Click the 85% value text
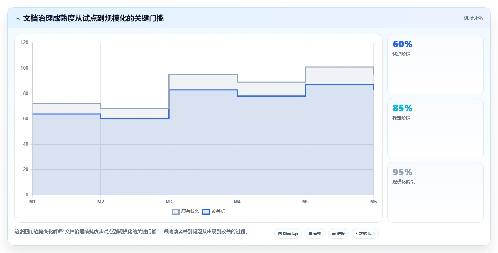 pyautogui.click(x=402, y=108)
